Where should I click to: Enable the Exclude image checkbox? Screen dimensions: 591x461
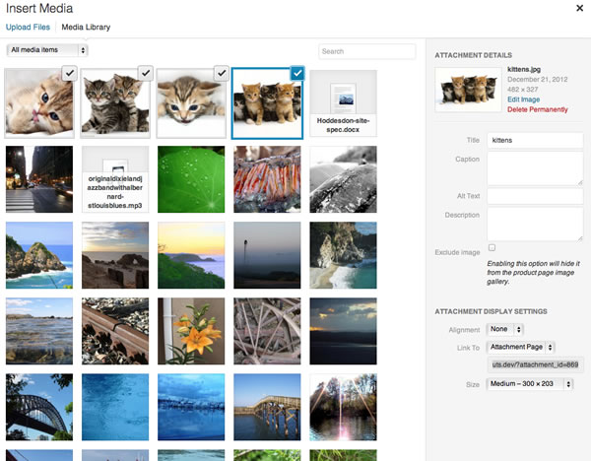(492, 247)
